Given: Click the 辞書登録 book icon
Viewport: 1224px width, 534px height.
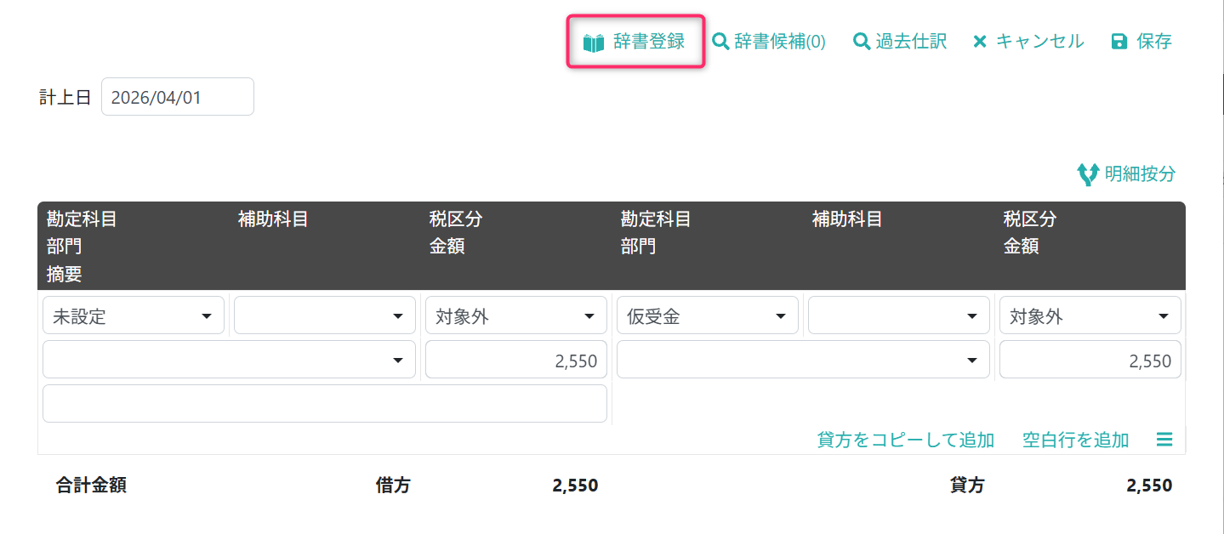Looking at the screenshot, I should tap(594, 42).
